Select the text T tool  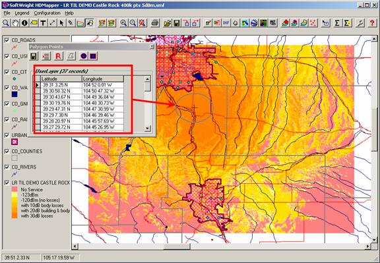pyautogui.click(x=43, y=23)
